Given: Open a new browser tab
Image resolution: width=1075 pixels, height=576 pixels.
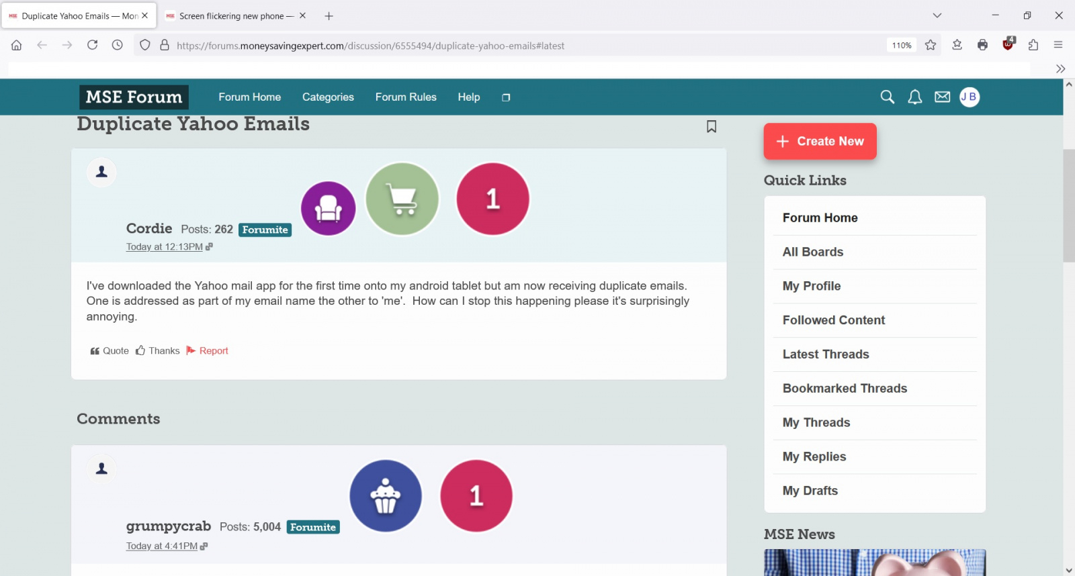Looking at the screenshot, I should (x=329, y=16).
